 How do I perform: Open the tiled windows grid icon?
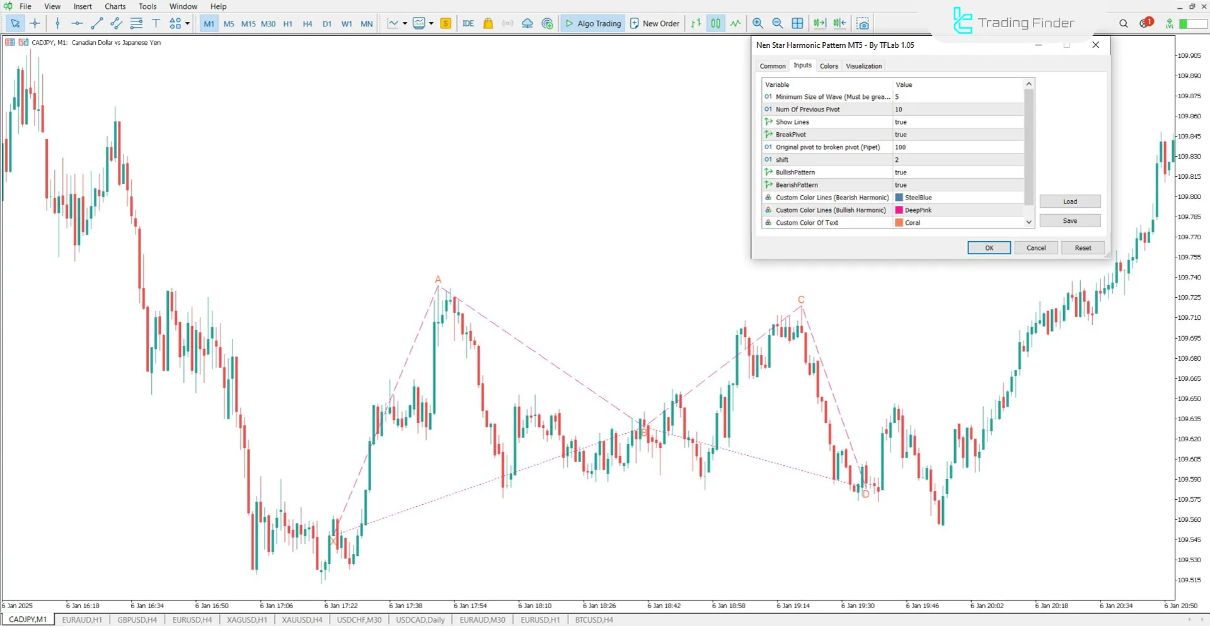[797, 23]
